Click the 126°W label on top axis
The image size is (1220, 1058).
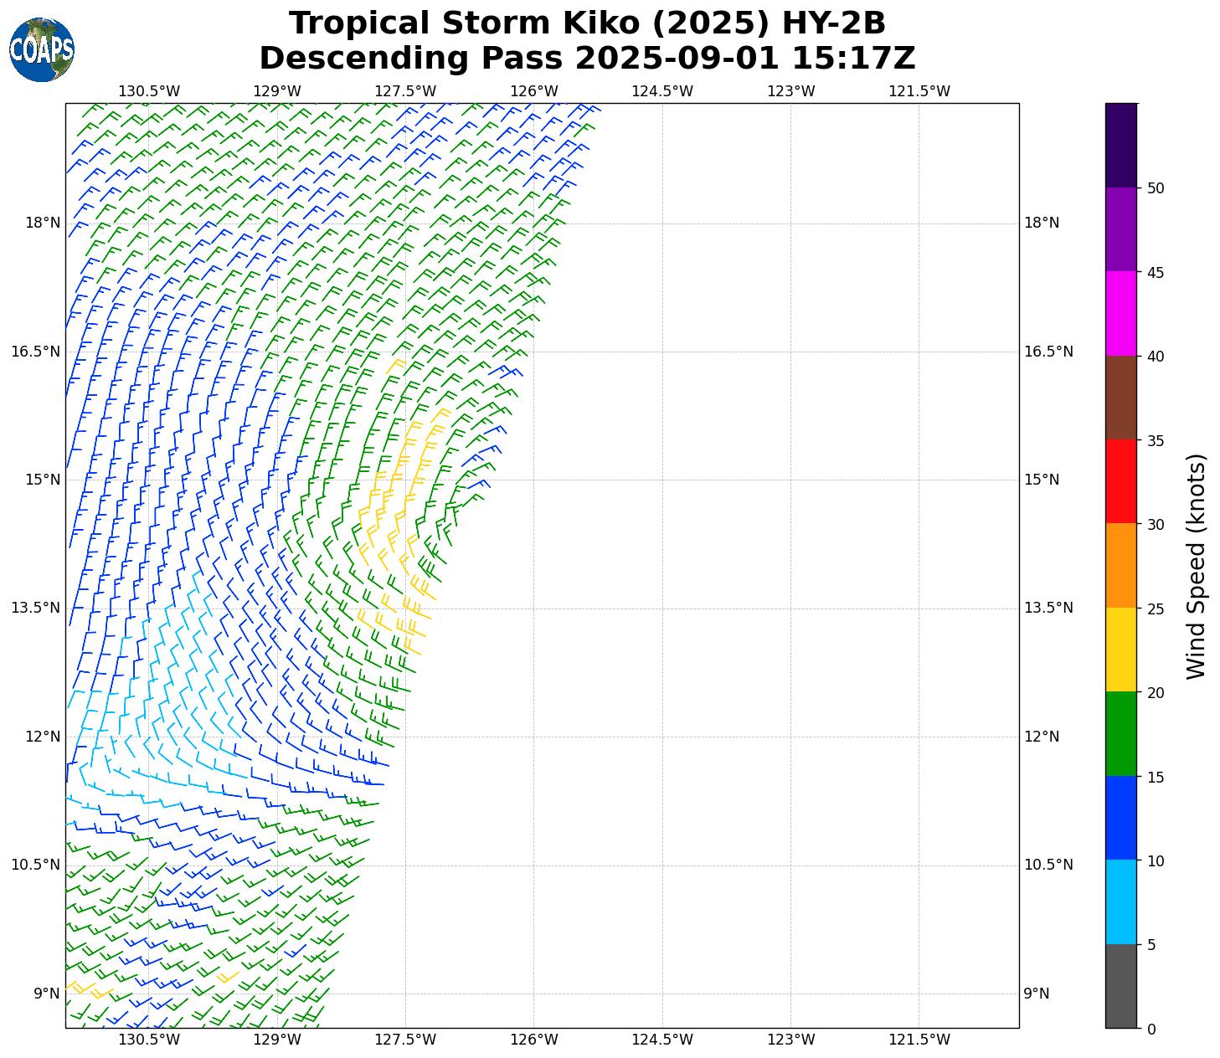pos(534,91)
